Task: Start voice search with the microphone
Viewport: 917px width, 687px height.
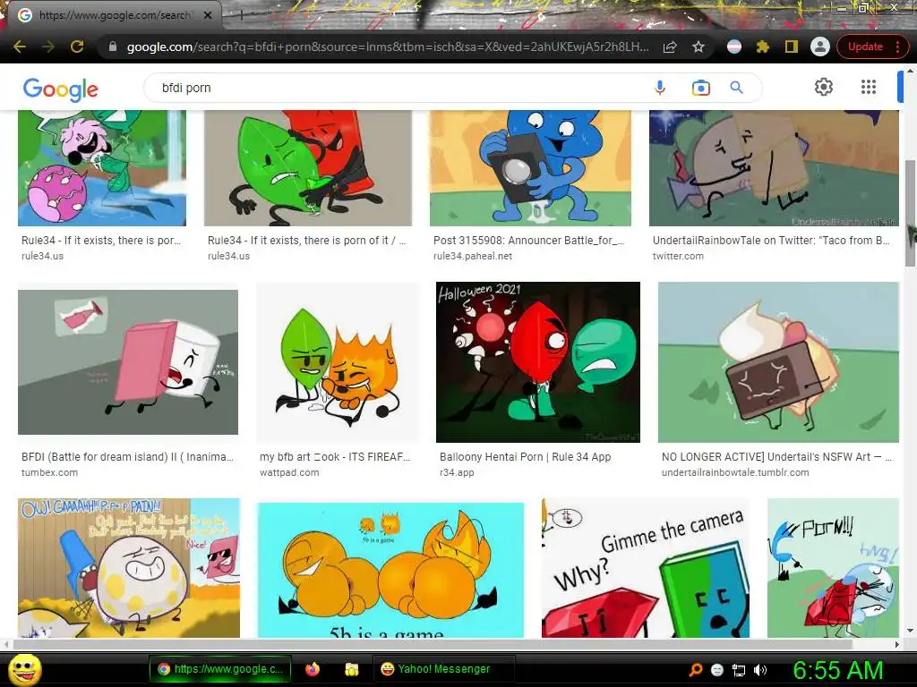Action: point(660,88)
